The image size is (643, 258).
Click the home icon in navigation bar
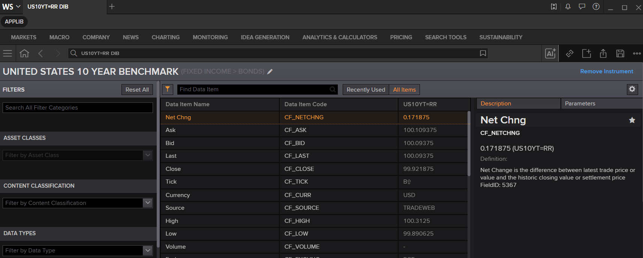[24, 53]
